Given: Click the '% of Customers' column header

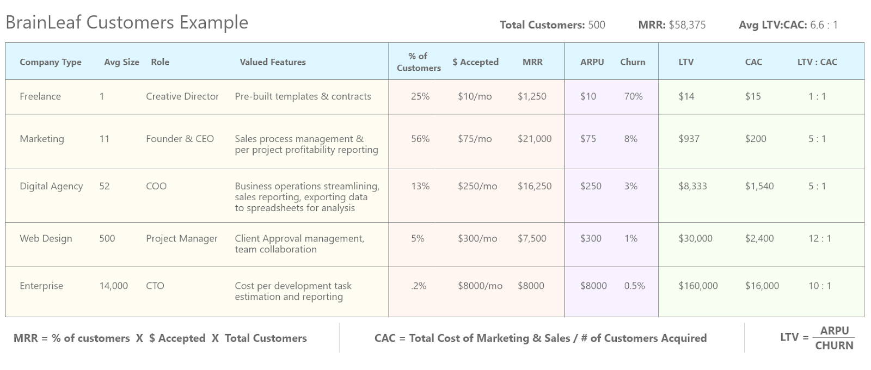Looking at the screenshot, I should tap(419, 62).
